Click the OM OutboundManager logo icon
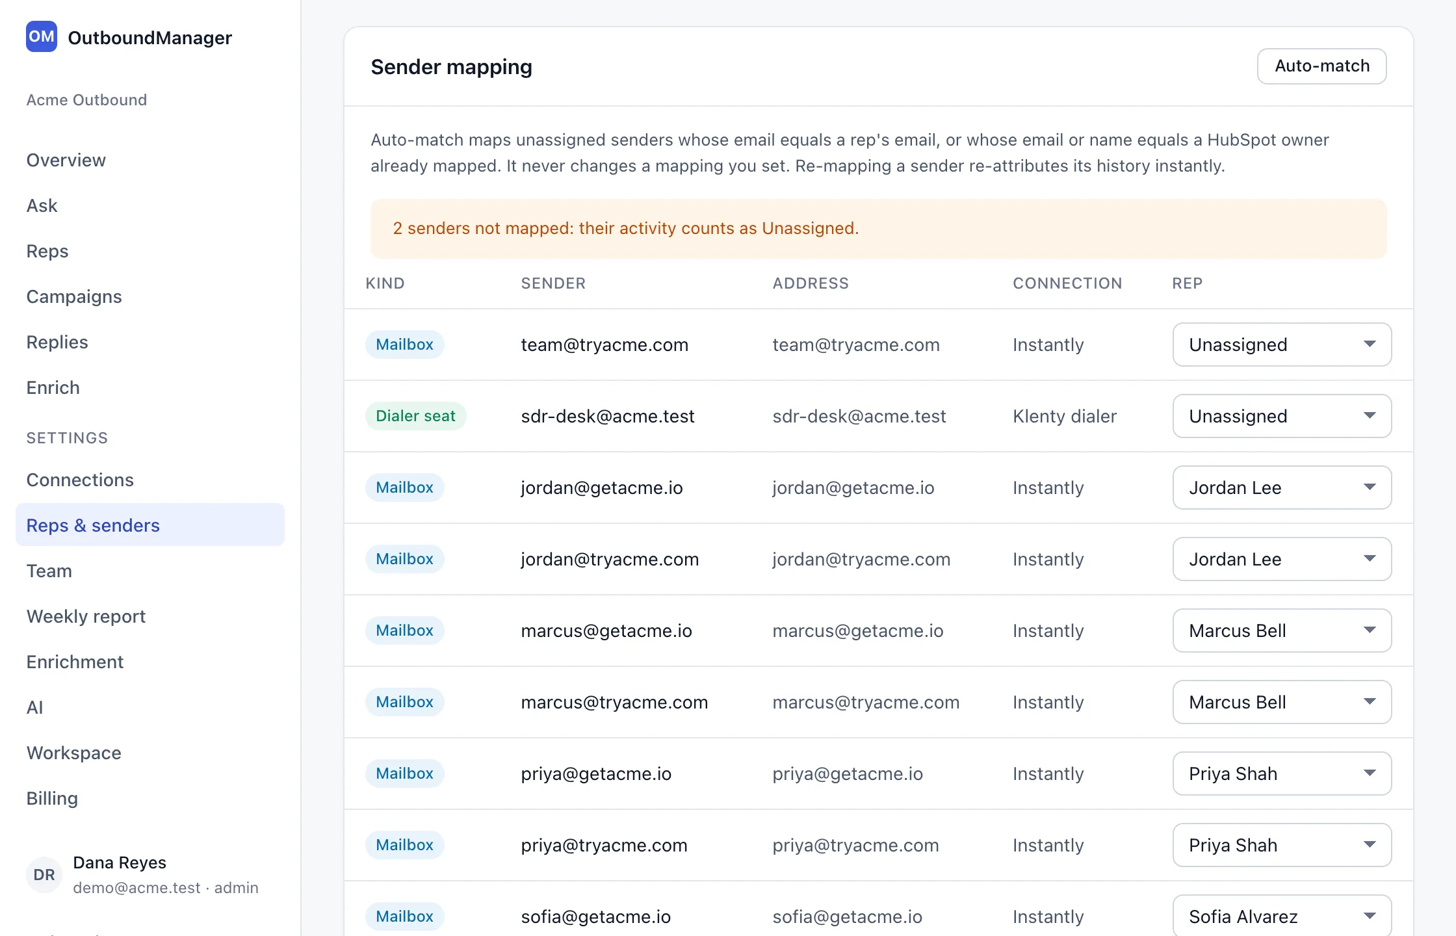 click(x=42, y=37)
